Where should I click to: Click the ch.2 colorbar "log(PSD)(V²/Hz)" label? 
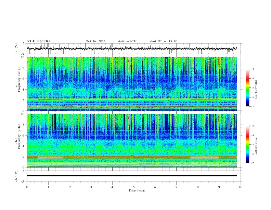[x=256, y=146]
